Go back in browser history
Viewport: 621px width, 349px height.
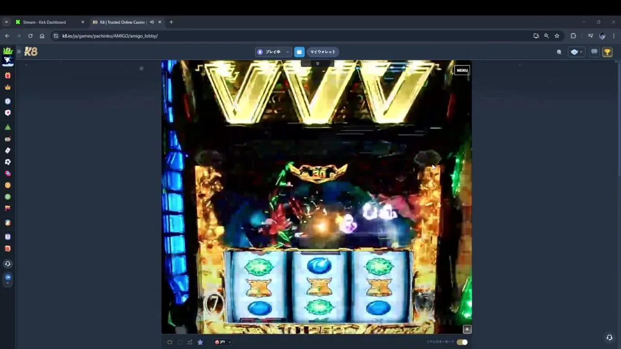click(7, 36)
